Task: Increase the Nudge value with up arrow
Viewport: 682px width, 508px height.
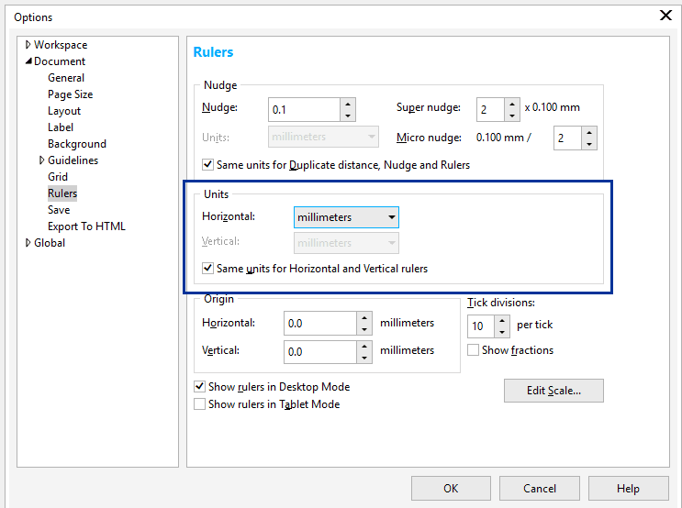Action: pos(347,105)
